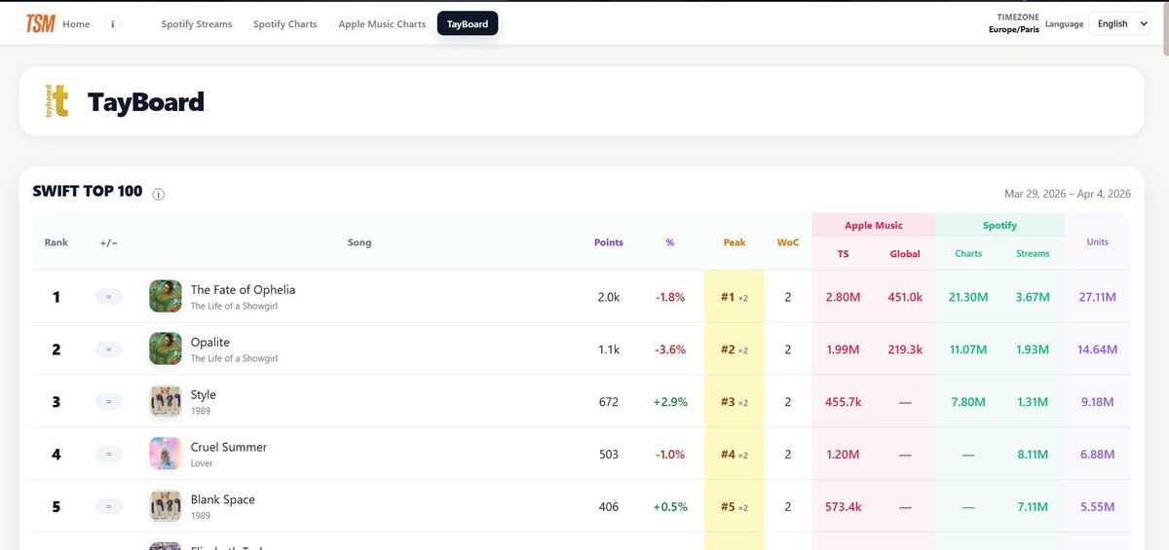Click the Apple Music group header
1169x550 pixels.
874,225
